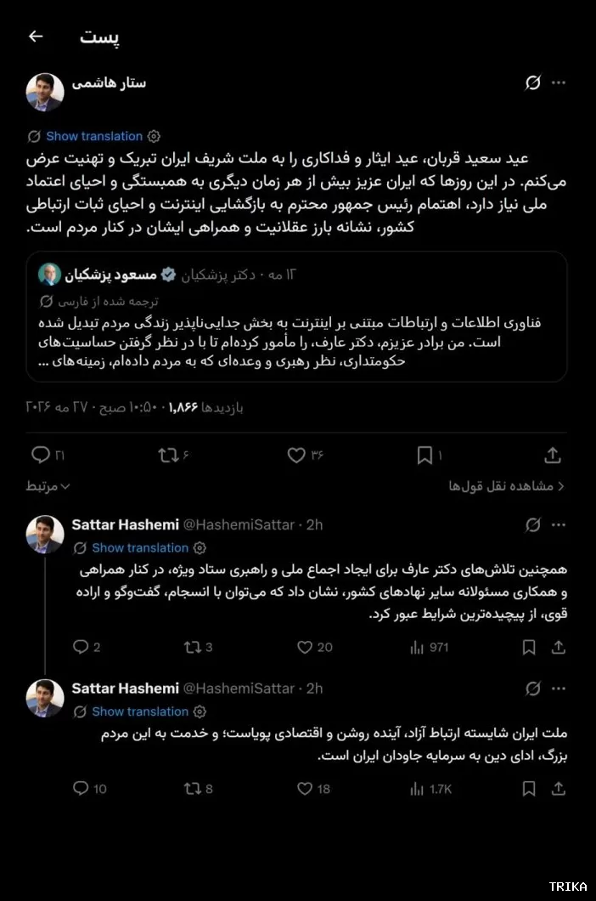View analytics of reply with 971 views

[429, 648]
